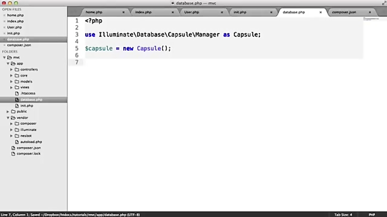Close the home.php tab
The image size is (387, 217).
(123, 12)
